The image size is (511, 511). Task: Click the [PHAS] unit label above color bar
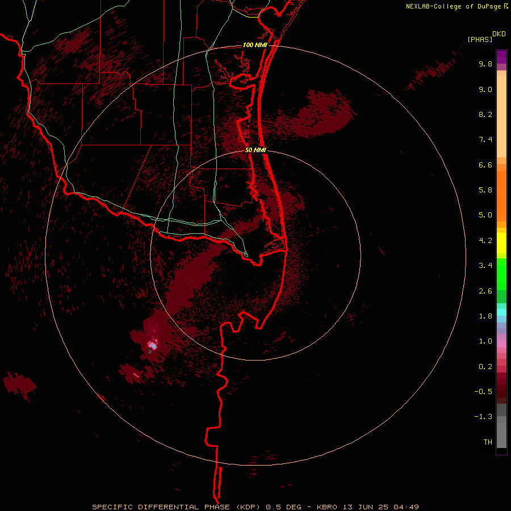tap(480, 39)
